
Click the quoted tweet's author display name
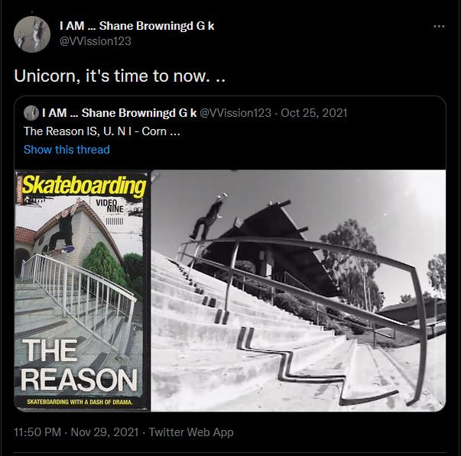(119, 113)
